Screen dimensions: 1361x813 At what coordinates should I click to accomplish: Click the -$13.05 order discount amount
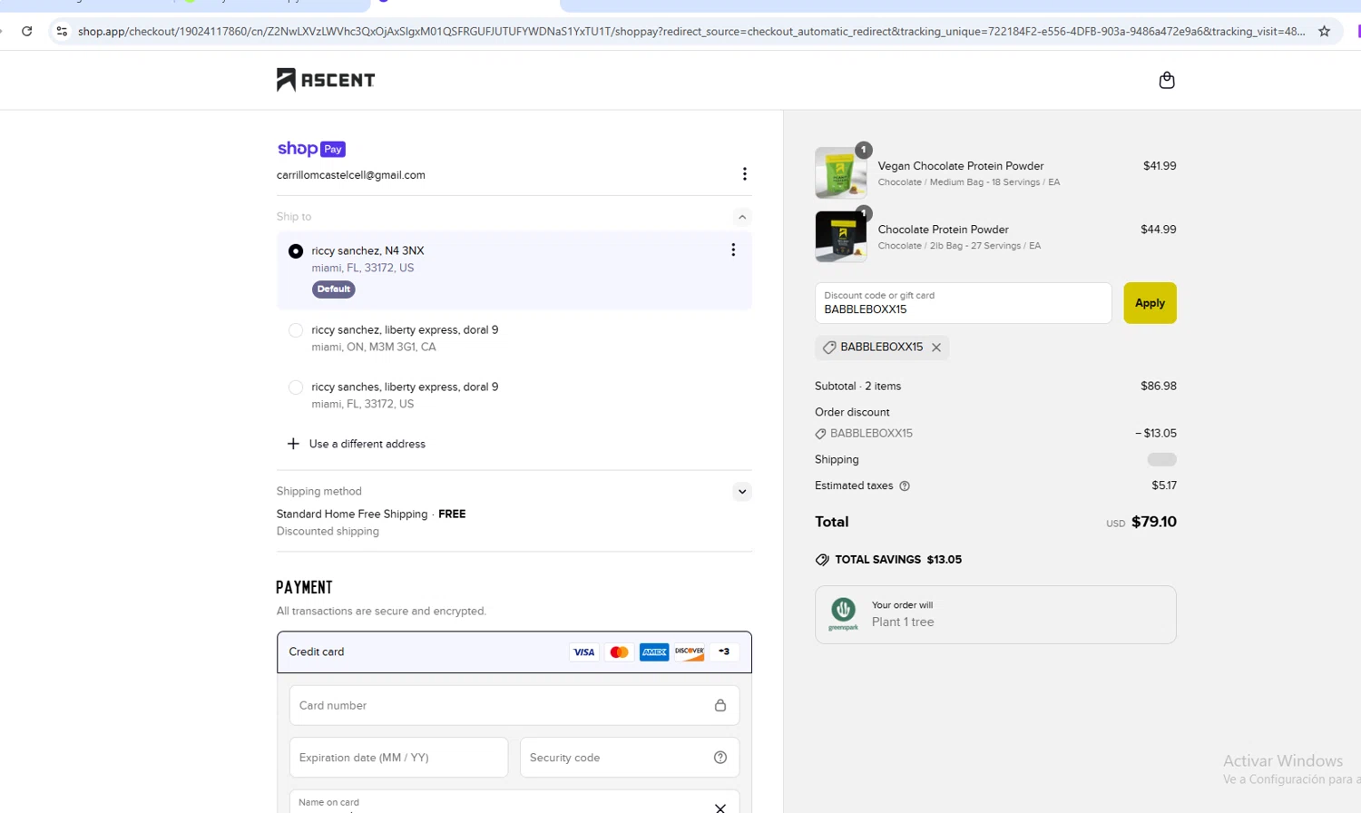pos(1156,433)
